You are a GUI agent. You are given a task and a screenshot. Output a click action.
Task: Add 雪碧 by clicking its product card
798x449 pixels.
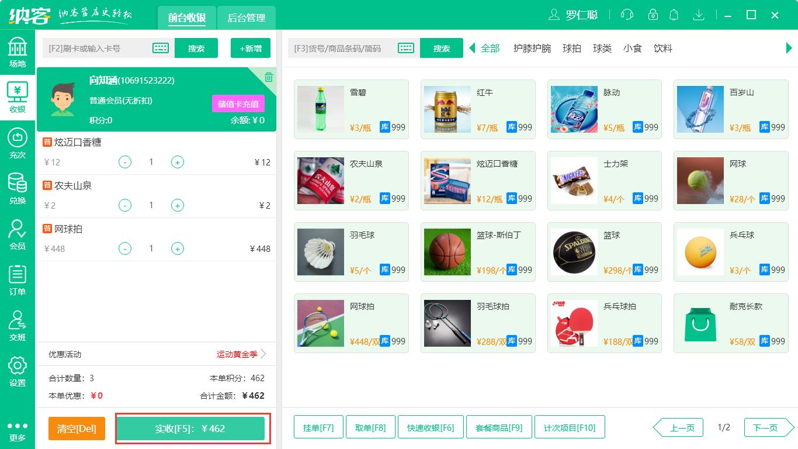click(x=351, y=109)
